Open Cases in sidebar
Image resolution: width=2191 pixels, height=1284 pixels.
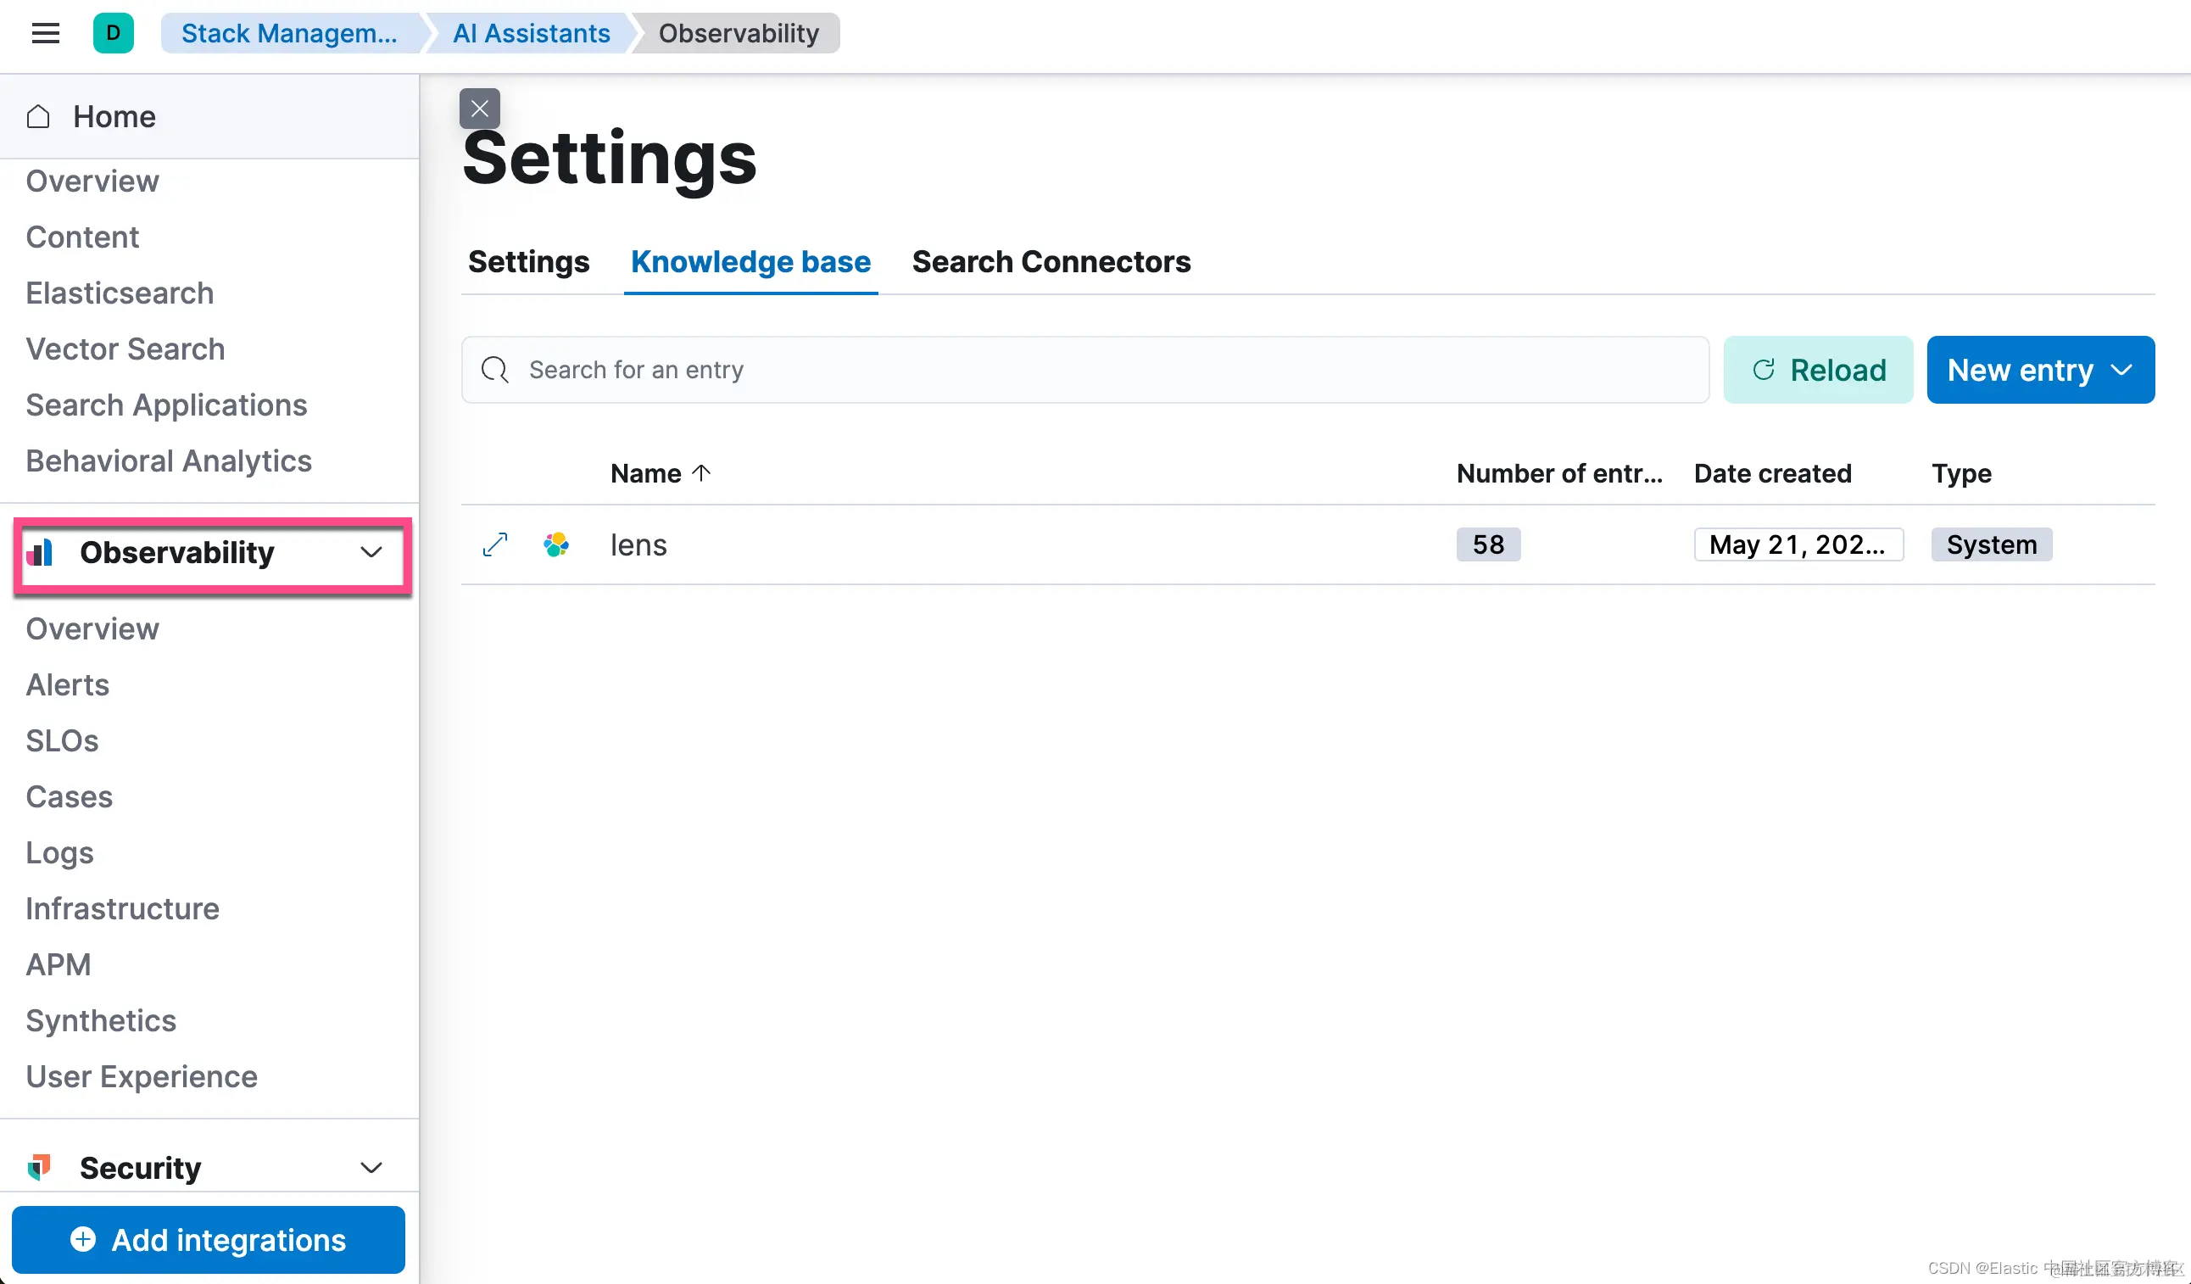[x=70, y=796]
